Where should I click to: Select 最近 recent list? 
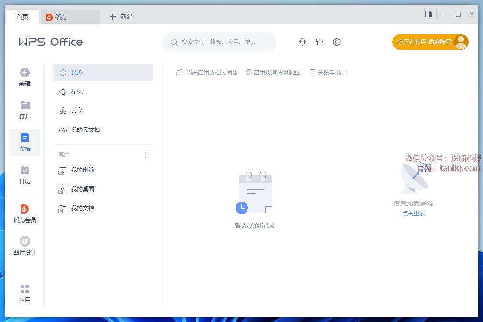(103, 73)
